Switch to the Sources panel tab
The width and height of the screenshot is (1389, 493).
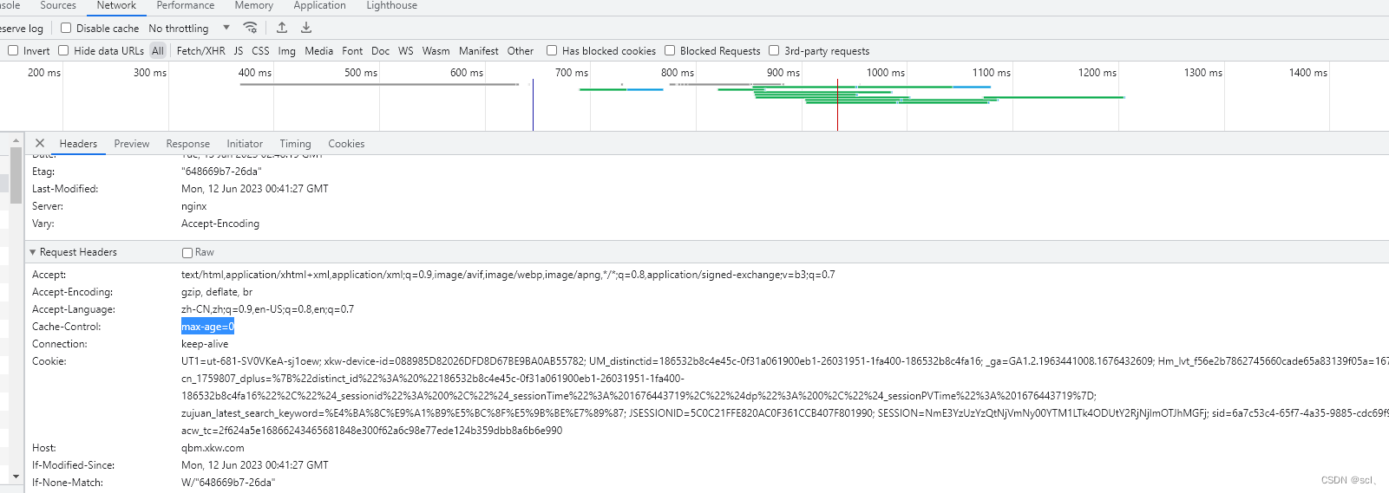(x=58, y=5)
